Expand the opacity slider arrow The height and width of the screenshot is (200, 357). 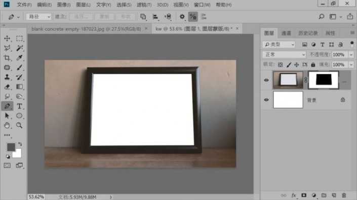(351, 55)
